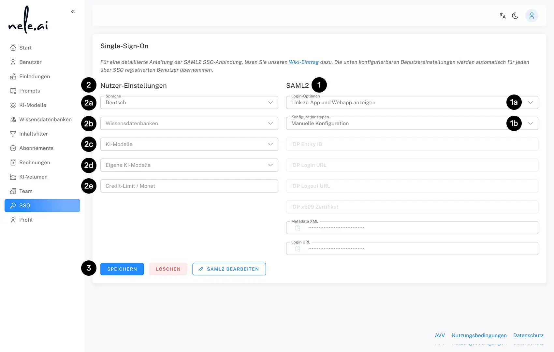Click the nele.ai logo
This screenshot has width=554, height=352.
click(28, 20)
